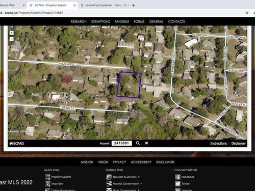The width and height of the screenshot is (255, 191).
Task: Click the browser address bar URL
Action: pos(34,13)
